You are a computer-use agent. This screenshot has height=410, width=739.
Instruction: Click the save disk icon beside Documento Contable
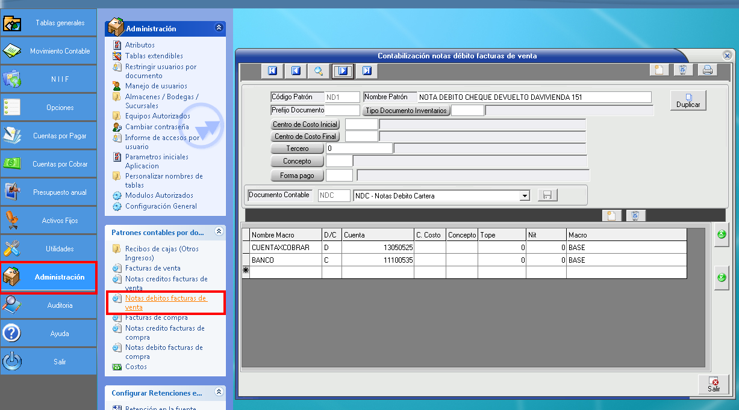tap(547, 195)
